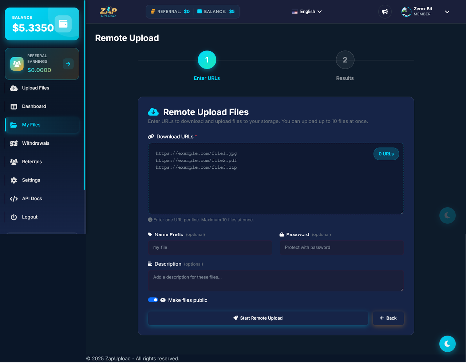Expand the user account menu chevron
Image resolution: width=466 pixels, height=363 pixels.
click(447, 12)
